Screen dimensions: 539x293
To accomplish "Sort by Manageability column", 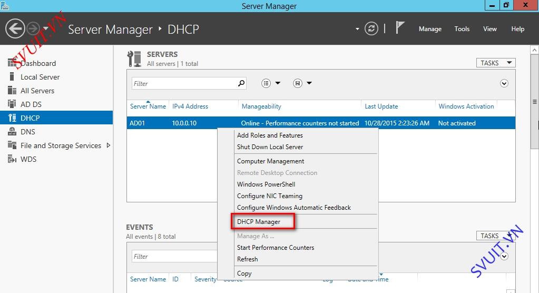I will [261, 106].
